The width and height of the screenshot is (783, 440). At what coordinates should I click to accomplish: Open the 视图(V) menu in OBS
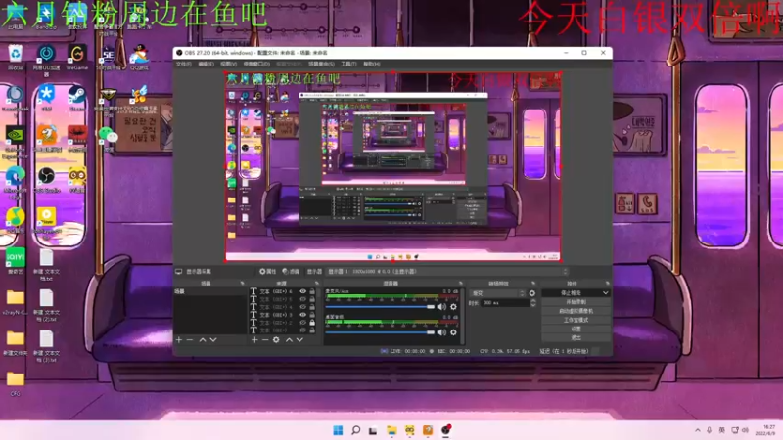[229, 64]
